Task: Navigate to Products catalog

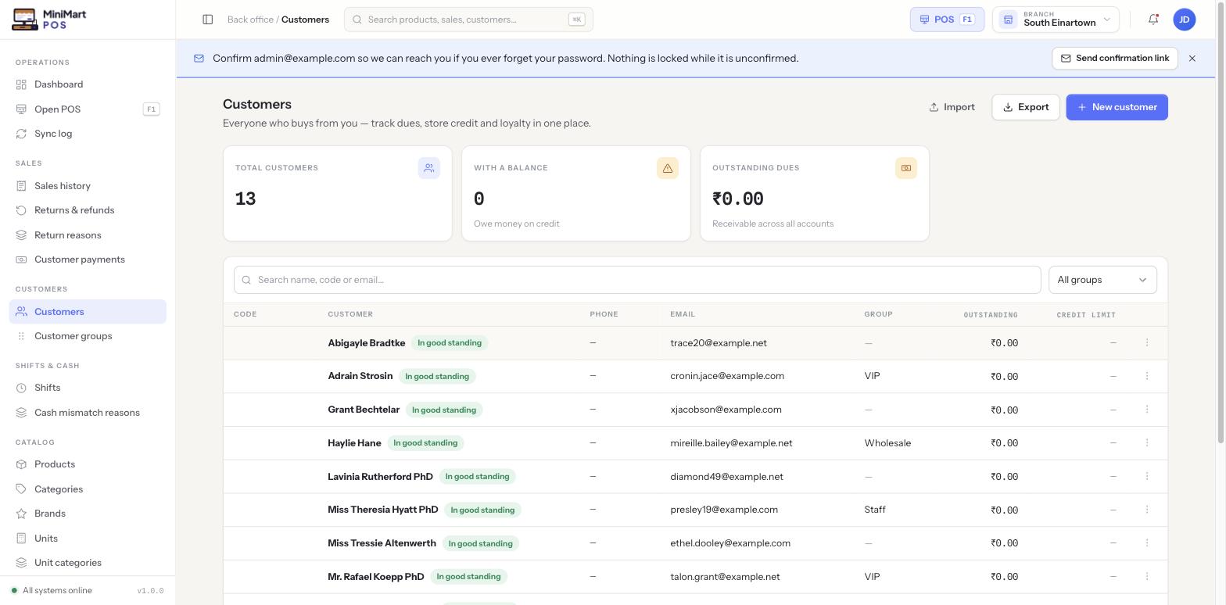Action: pyautogui.click(x=88, y=464)
